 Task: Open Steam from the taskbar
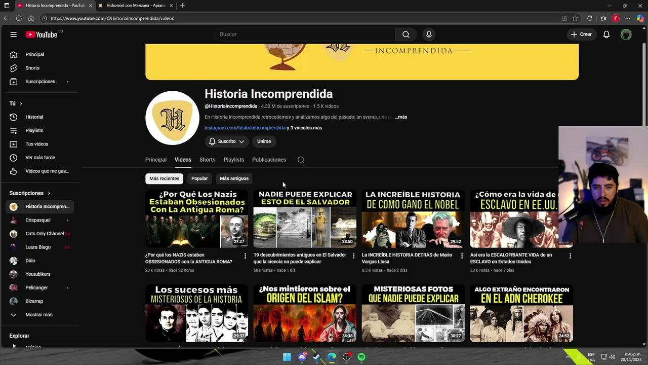(317, 357)
